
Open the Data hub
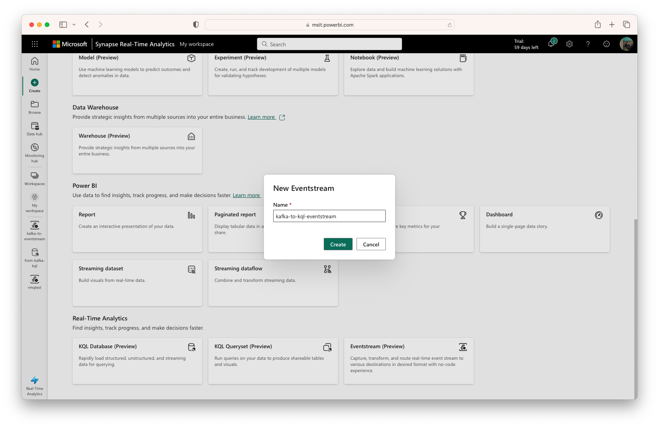pyautogui.click(x=34, y=128)
